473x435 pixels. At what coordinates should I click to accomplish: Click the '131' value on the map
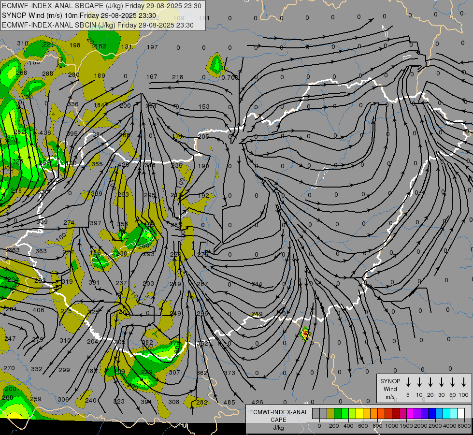(x=127, y=46)
